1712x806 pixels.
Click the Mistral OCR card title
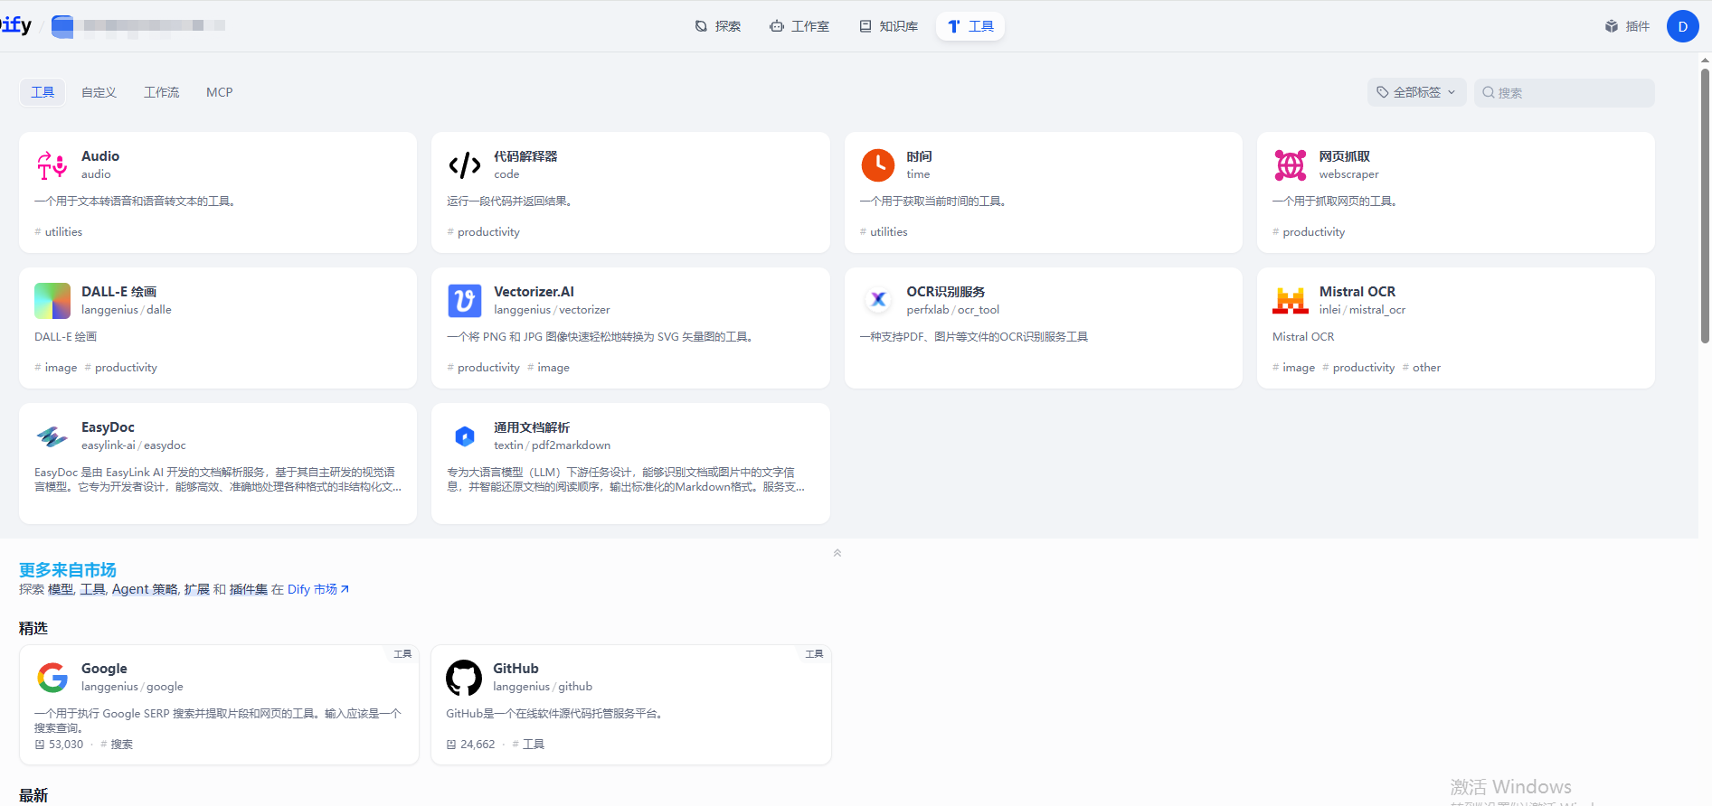click(x=1357, y=292)
